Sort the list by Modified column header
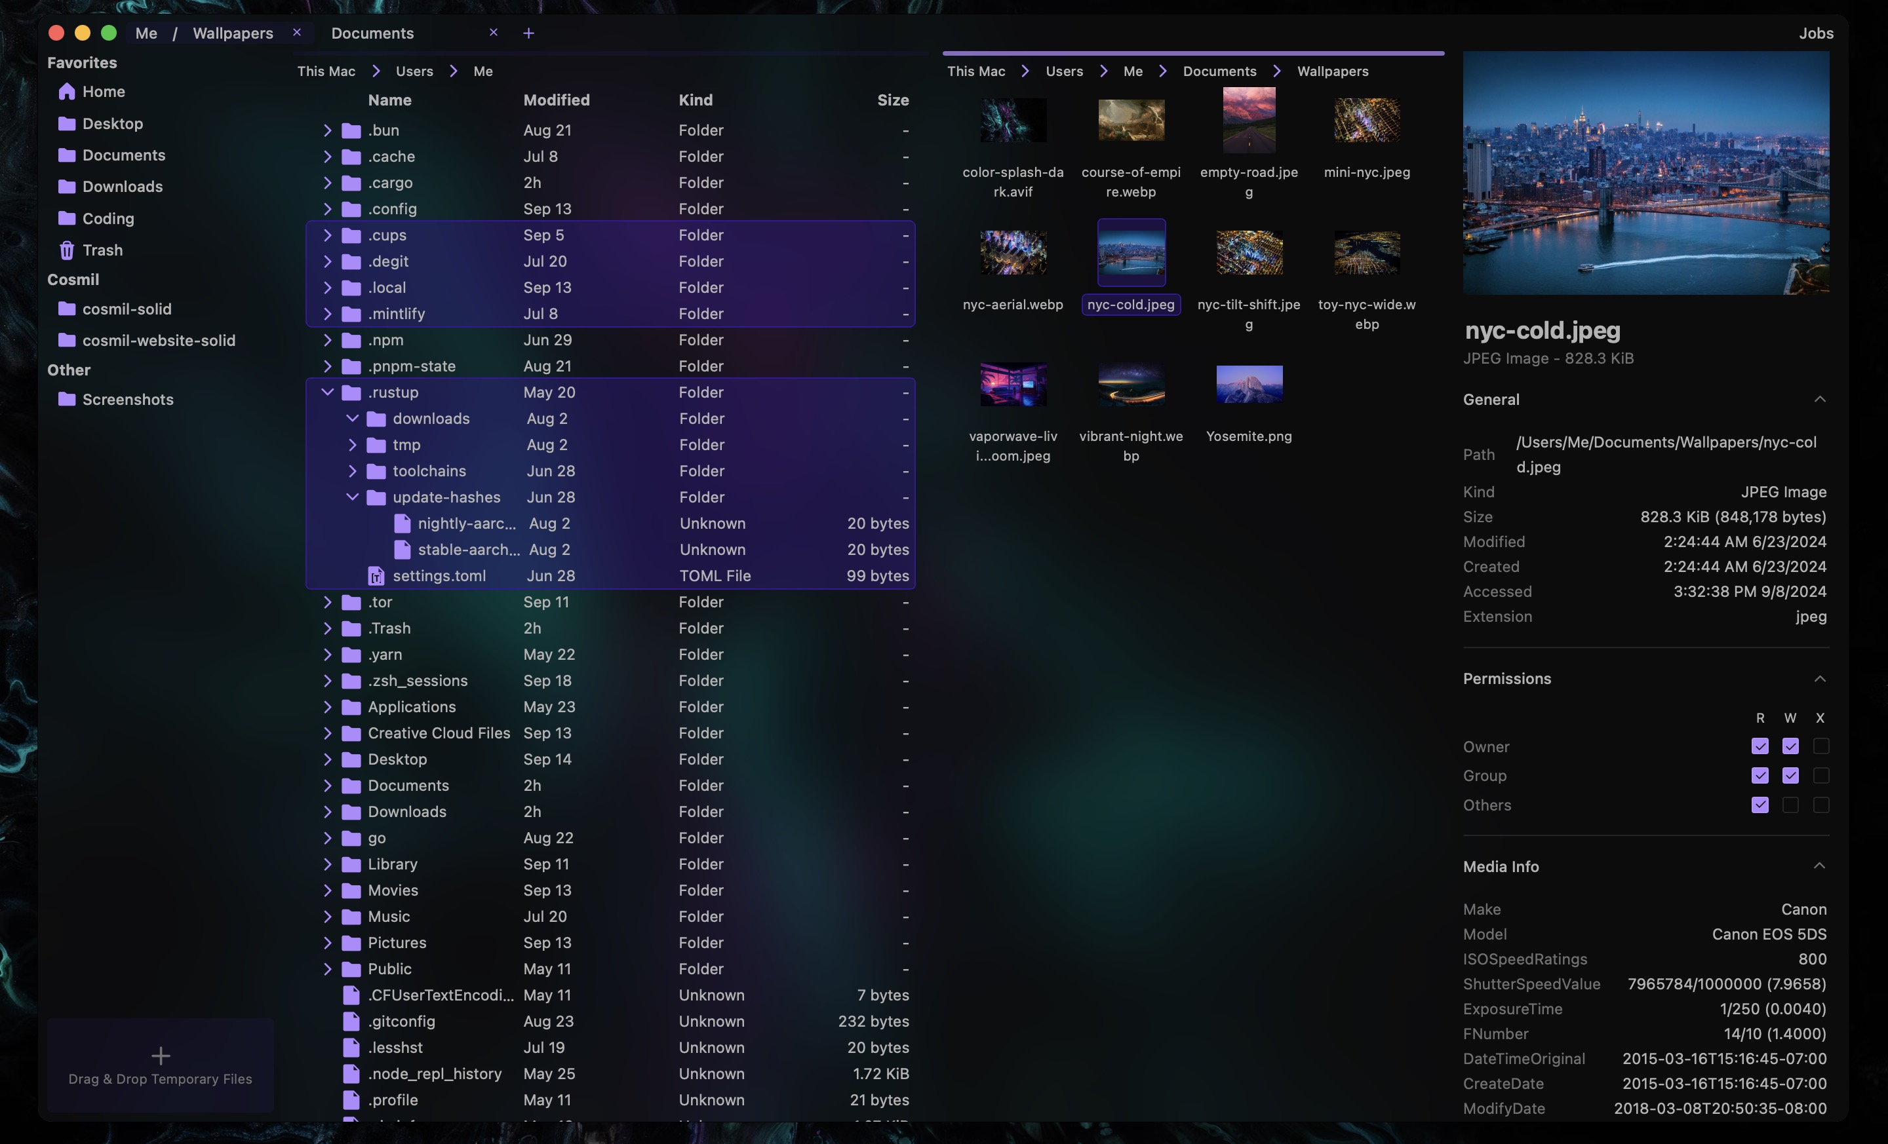 557,100
